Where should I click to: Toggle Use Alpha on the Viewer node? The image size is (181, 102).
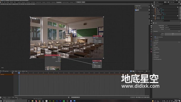coord(94,63)
